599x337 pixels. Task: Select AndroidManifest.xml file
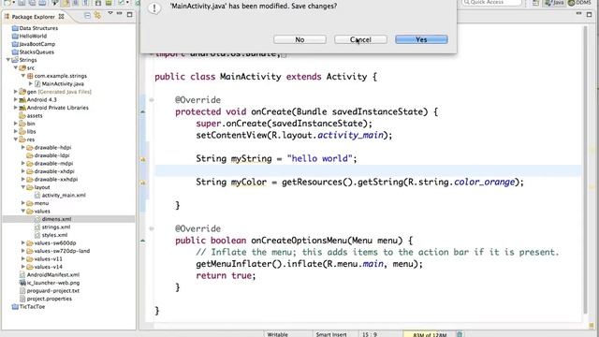(x=53, y=274)
